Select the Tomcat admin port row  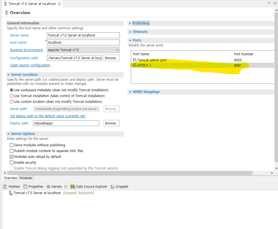pos(203,60)
